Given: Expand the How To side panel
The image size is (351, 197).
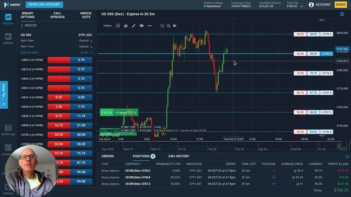Looking at the screenshot, I should click(x=4, y=95).
